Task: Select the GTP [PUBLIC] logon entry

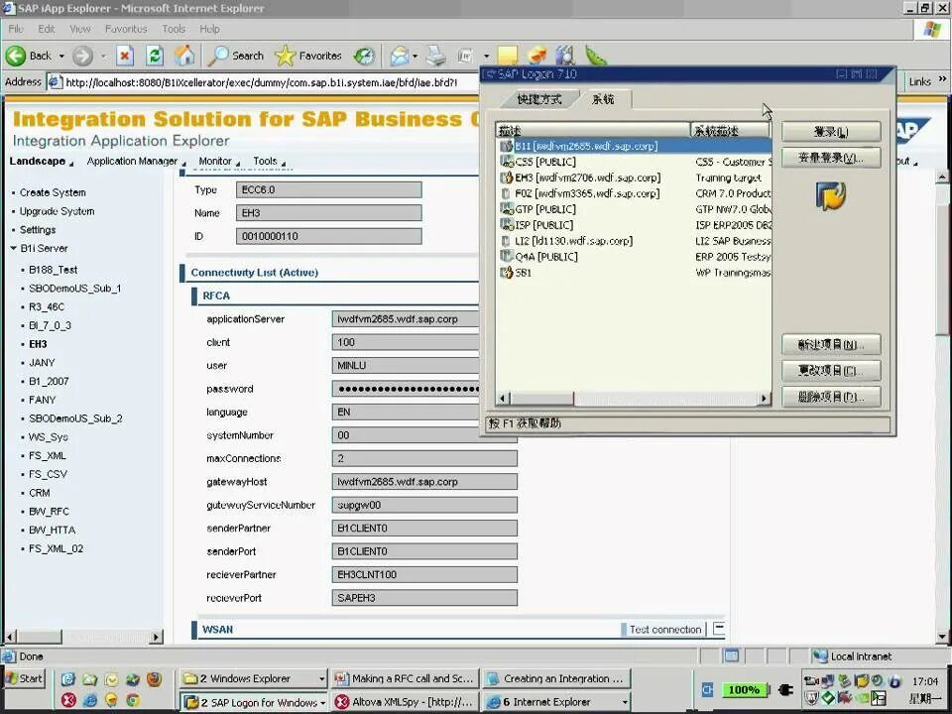Action: pyautogui.click(x=545, y=209)
